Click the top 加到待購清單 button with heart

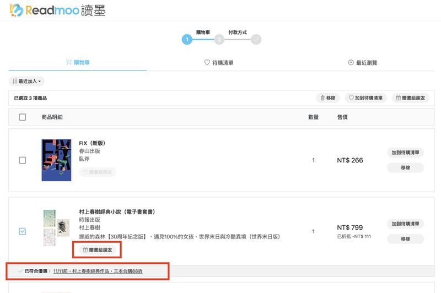click(x=365, y=98)
